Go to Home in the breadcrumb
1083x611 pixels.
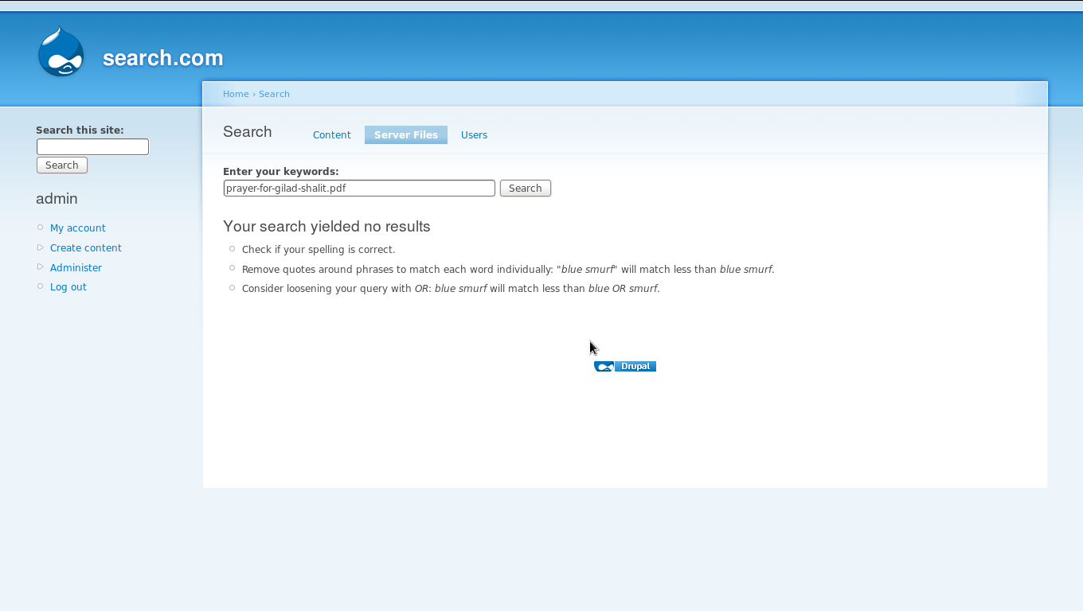(236, 94)
